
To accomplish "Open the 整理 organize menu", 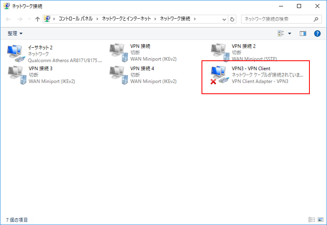I will [15, 33].
